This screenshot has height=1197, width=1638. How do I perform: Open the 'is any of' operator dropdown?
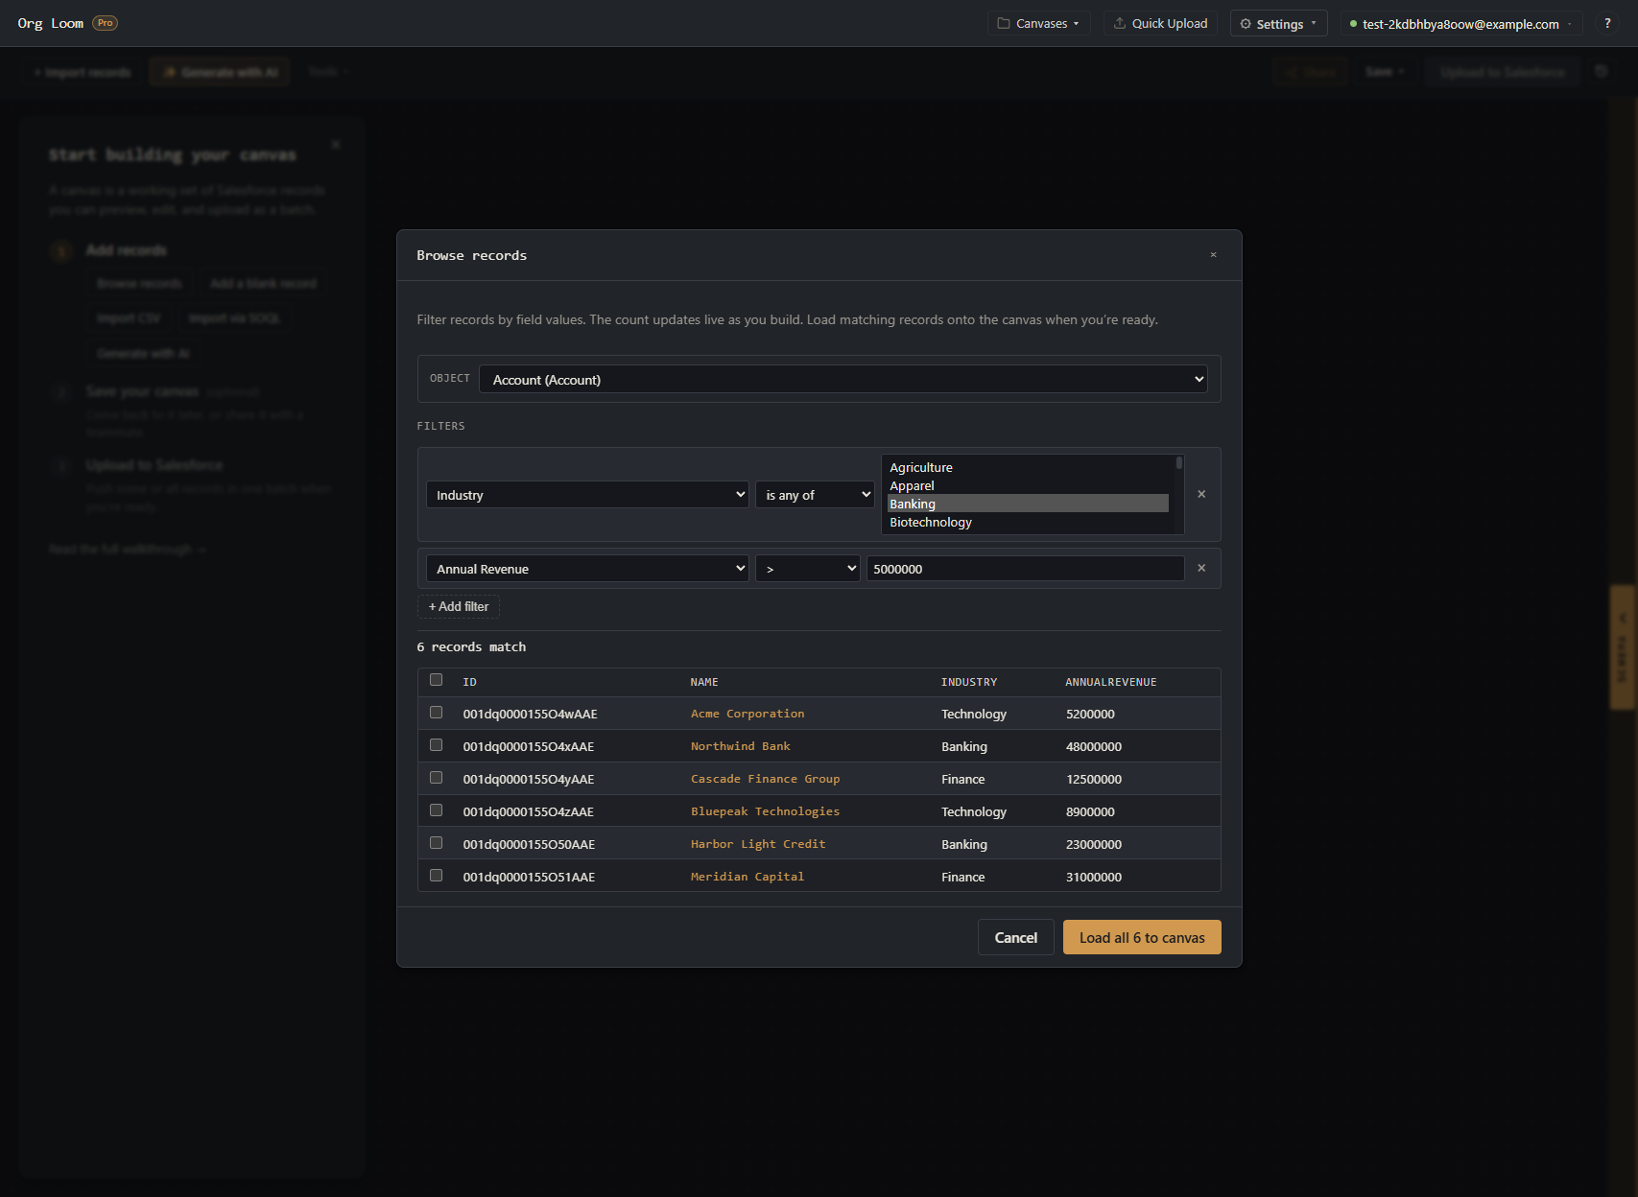(815, 494)
